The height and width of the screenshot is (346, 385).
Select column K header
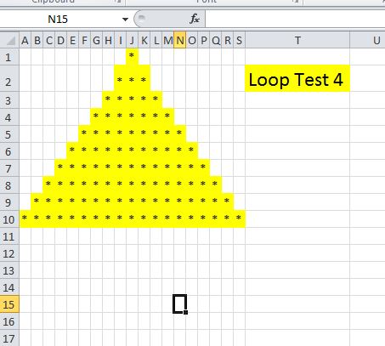tap(144, 41)
